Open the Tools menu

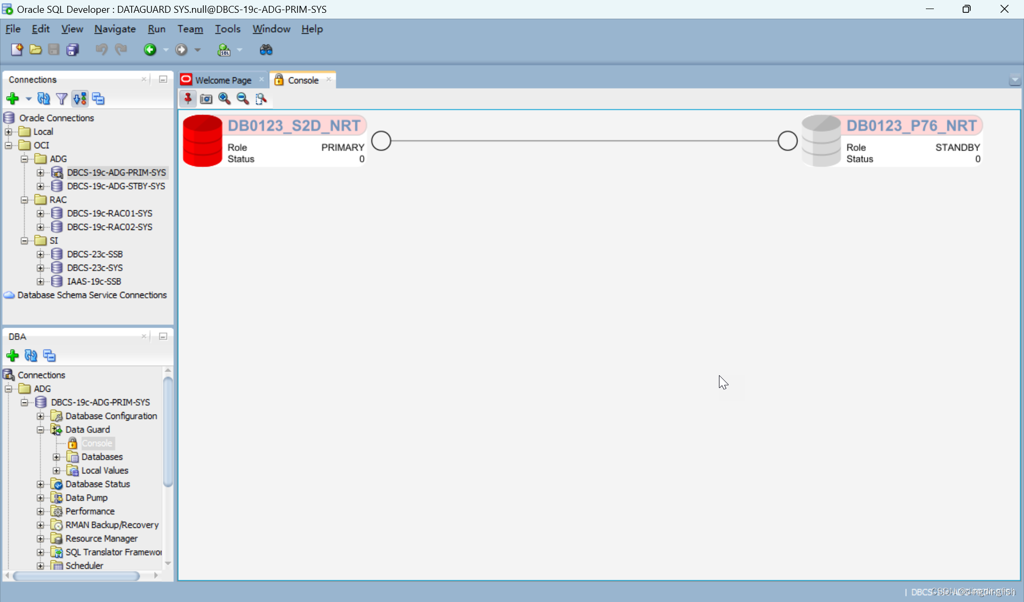(x=227, y=29)
